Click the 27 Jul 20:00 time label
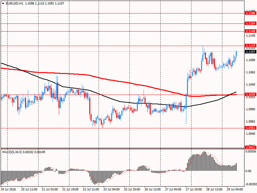257x193 pixels. pos(194,189)
